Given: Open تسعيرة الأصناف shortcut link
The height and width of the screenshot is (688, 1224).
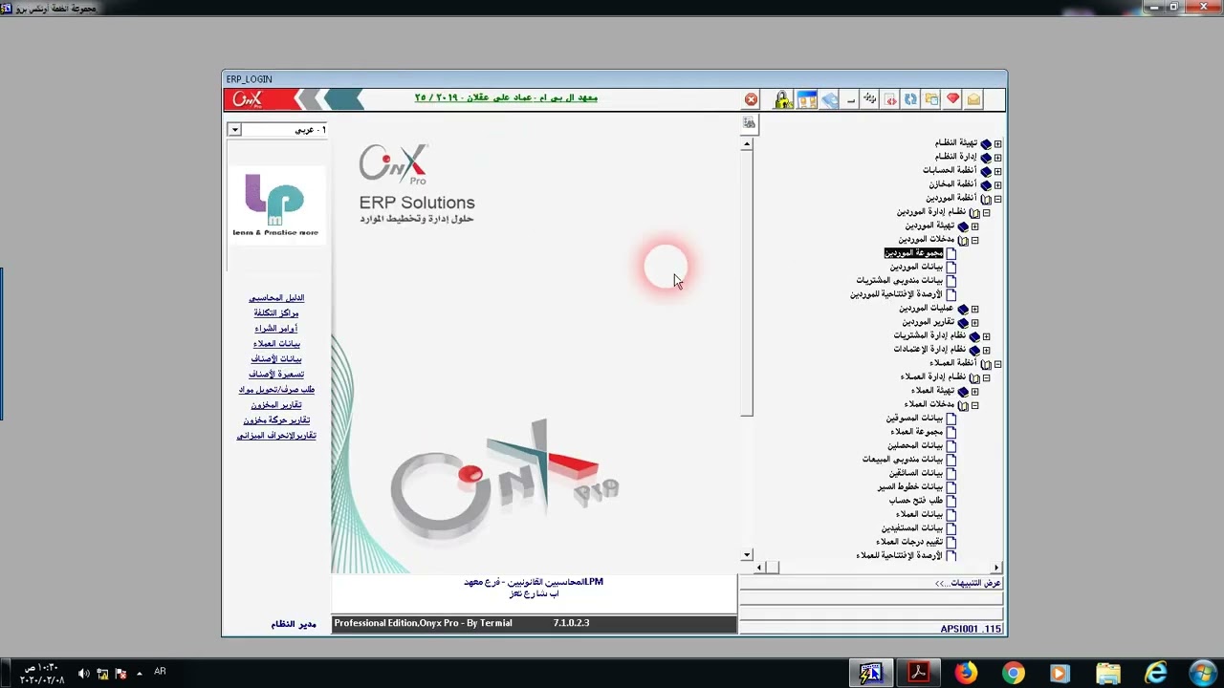Looking at the screenshot, I should [276, 375].
